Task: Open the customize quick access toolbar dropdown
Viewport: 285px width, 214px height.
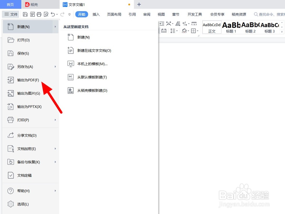Action: coord(69,14)
